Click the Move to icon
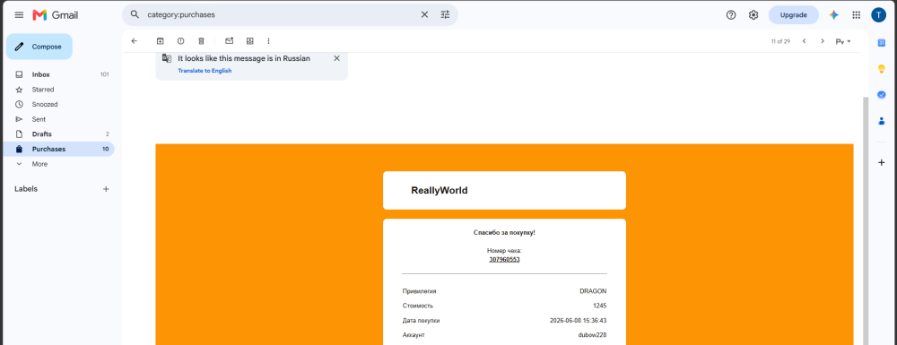This screenshot has height=345, width=897. coord(250,41)
